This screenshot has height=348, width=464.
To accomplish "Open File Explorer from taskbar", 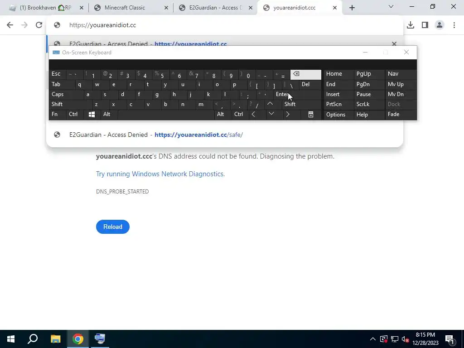I will point(55,339).
